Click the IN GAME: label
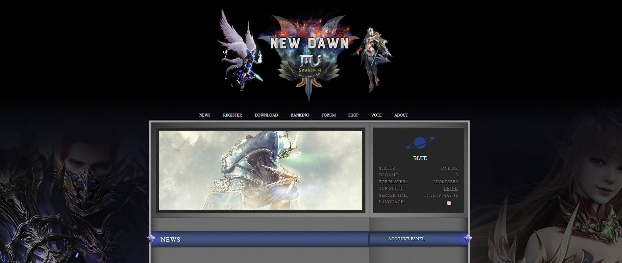 click(x=389, y=175)
